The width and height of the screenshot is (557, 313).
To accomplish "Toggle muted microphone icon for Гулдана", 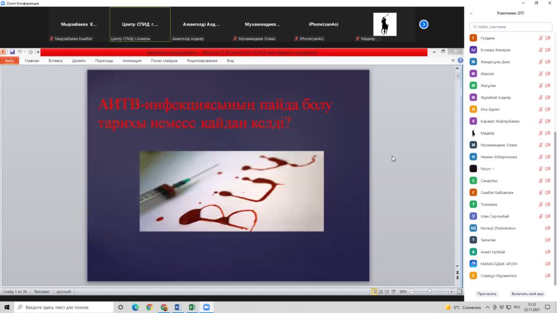I will [x=541, y=38].
